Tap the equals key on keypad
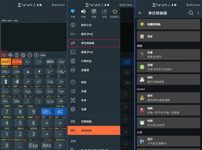 (60, 146)
